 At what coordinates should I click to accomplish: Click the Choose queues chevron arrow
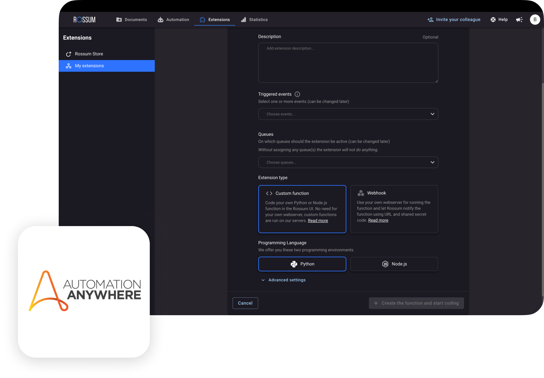click(432, 162)
